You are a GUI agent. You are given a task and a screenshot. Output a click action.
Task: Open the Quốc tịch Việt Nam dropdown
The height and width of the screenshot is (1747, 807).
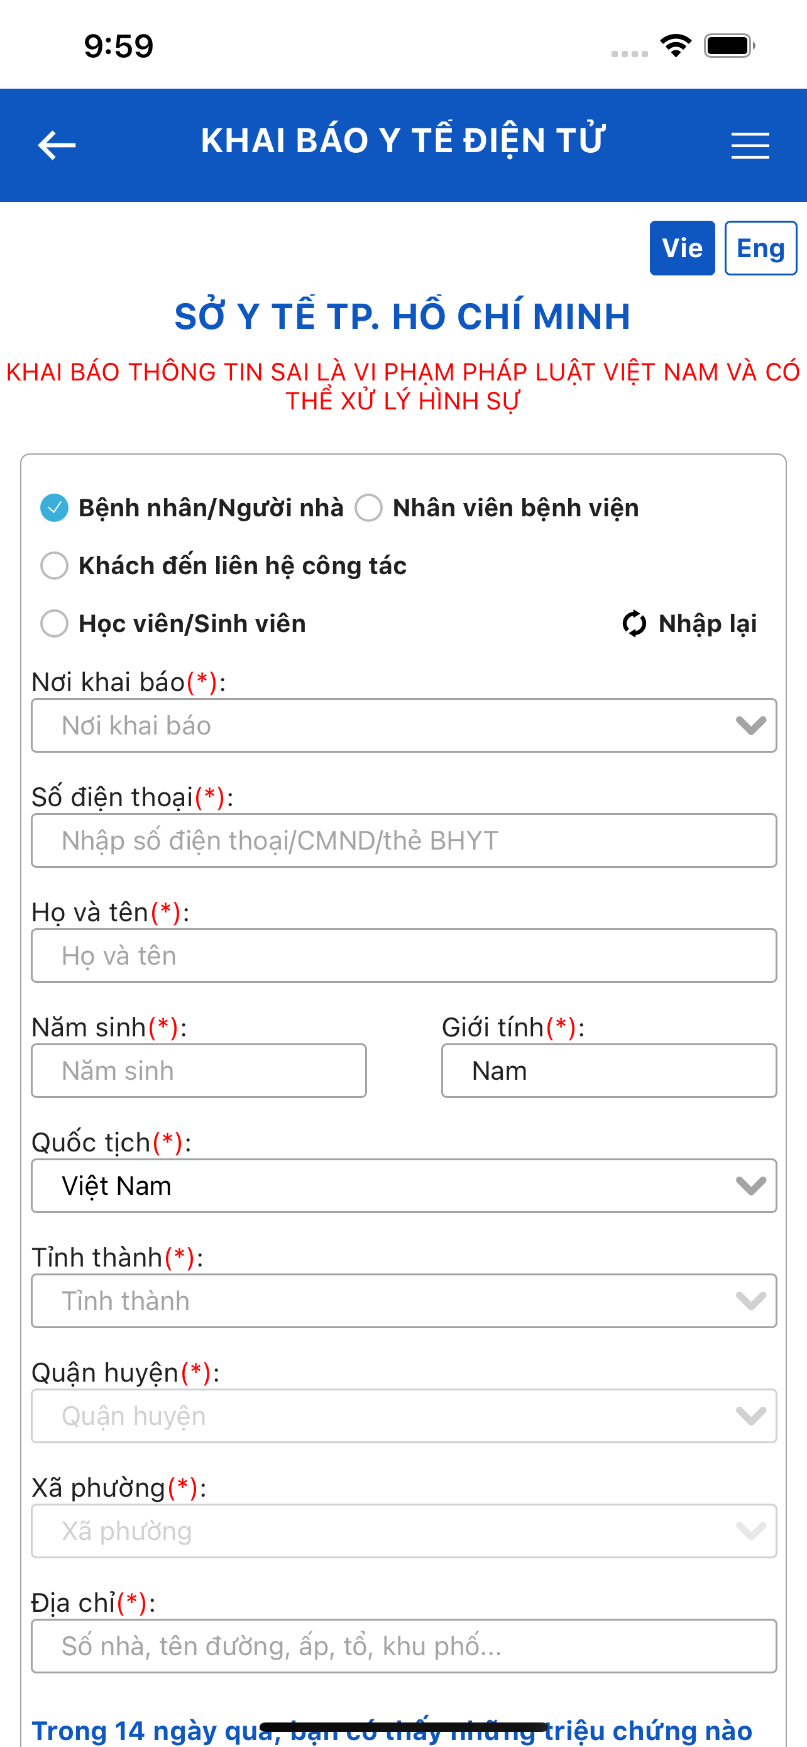click(404, 1185)
